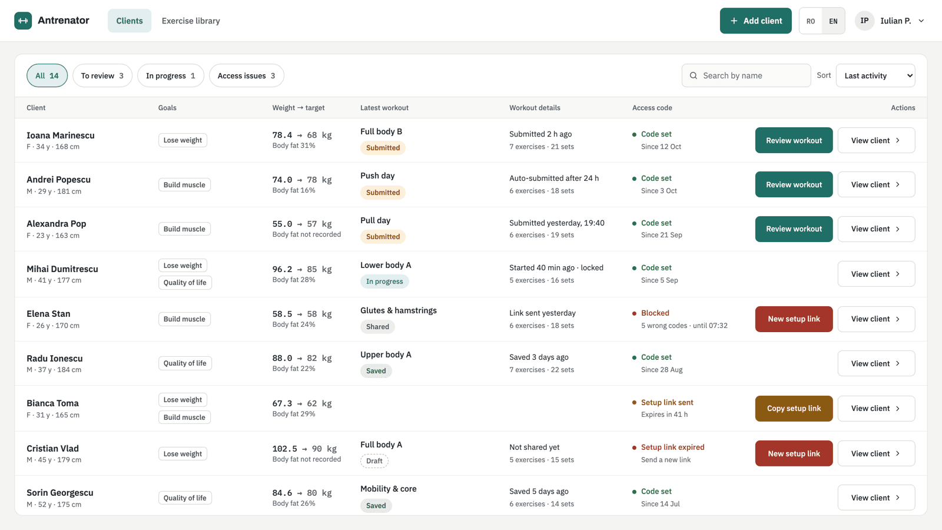
Task: Open the Exercise library tab
Action: click(191, 21)
